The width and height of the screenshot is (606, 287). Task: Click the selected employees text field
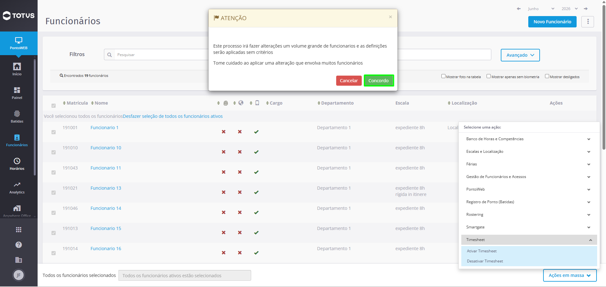pyautogui.click(x=185, y=275)
